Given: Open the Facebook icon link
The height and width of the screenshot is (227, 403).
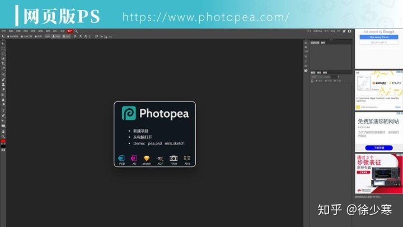Looking at the screenshot, I should 349,31.
